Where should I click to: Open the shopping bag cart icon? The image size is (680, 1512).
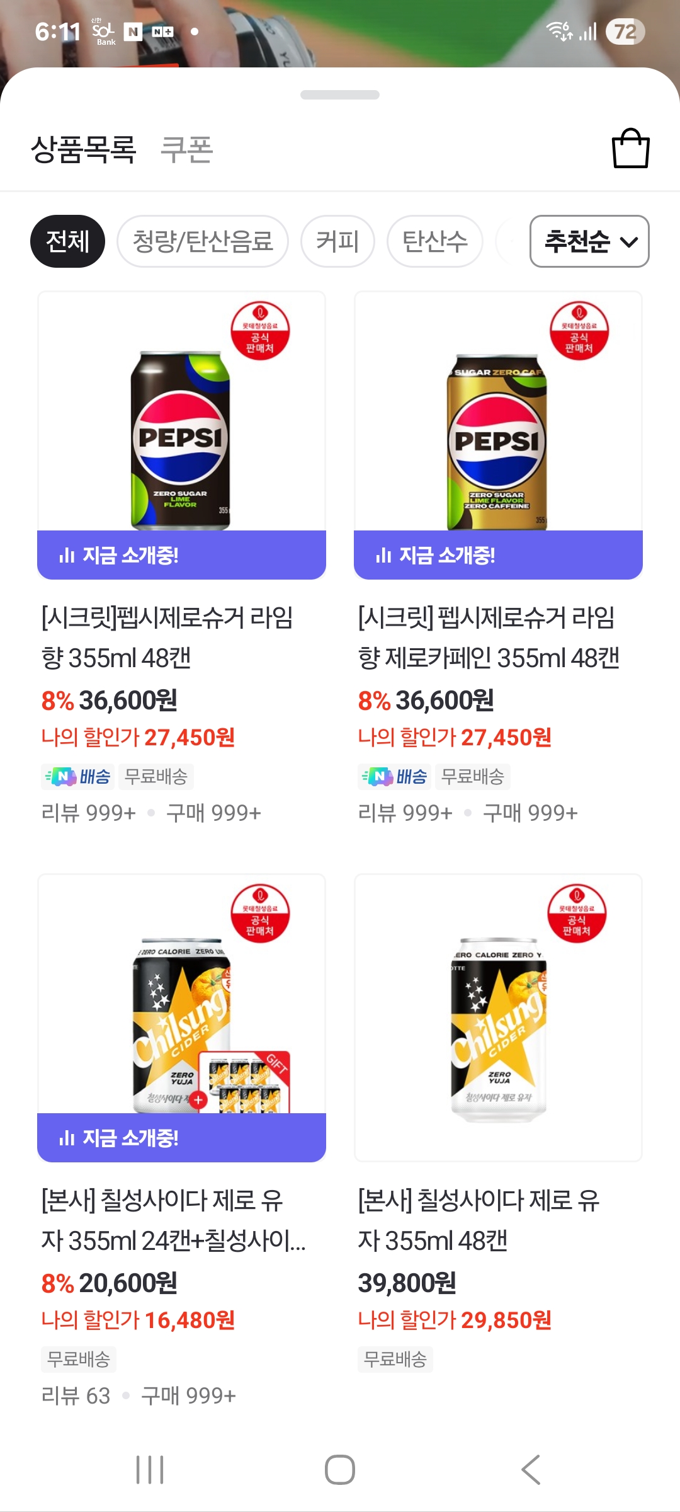(x=630, y=149)
